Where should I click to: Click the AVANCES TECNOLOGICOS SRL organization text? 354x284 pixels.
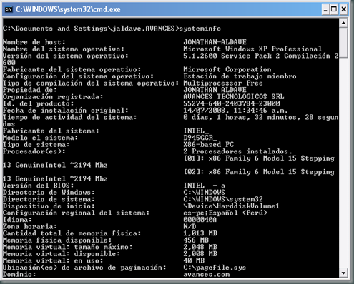click(x=234, y=97)
